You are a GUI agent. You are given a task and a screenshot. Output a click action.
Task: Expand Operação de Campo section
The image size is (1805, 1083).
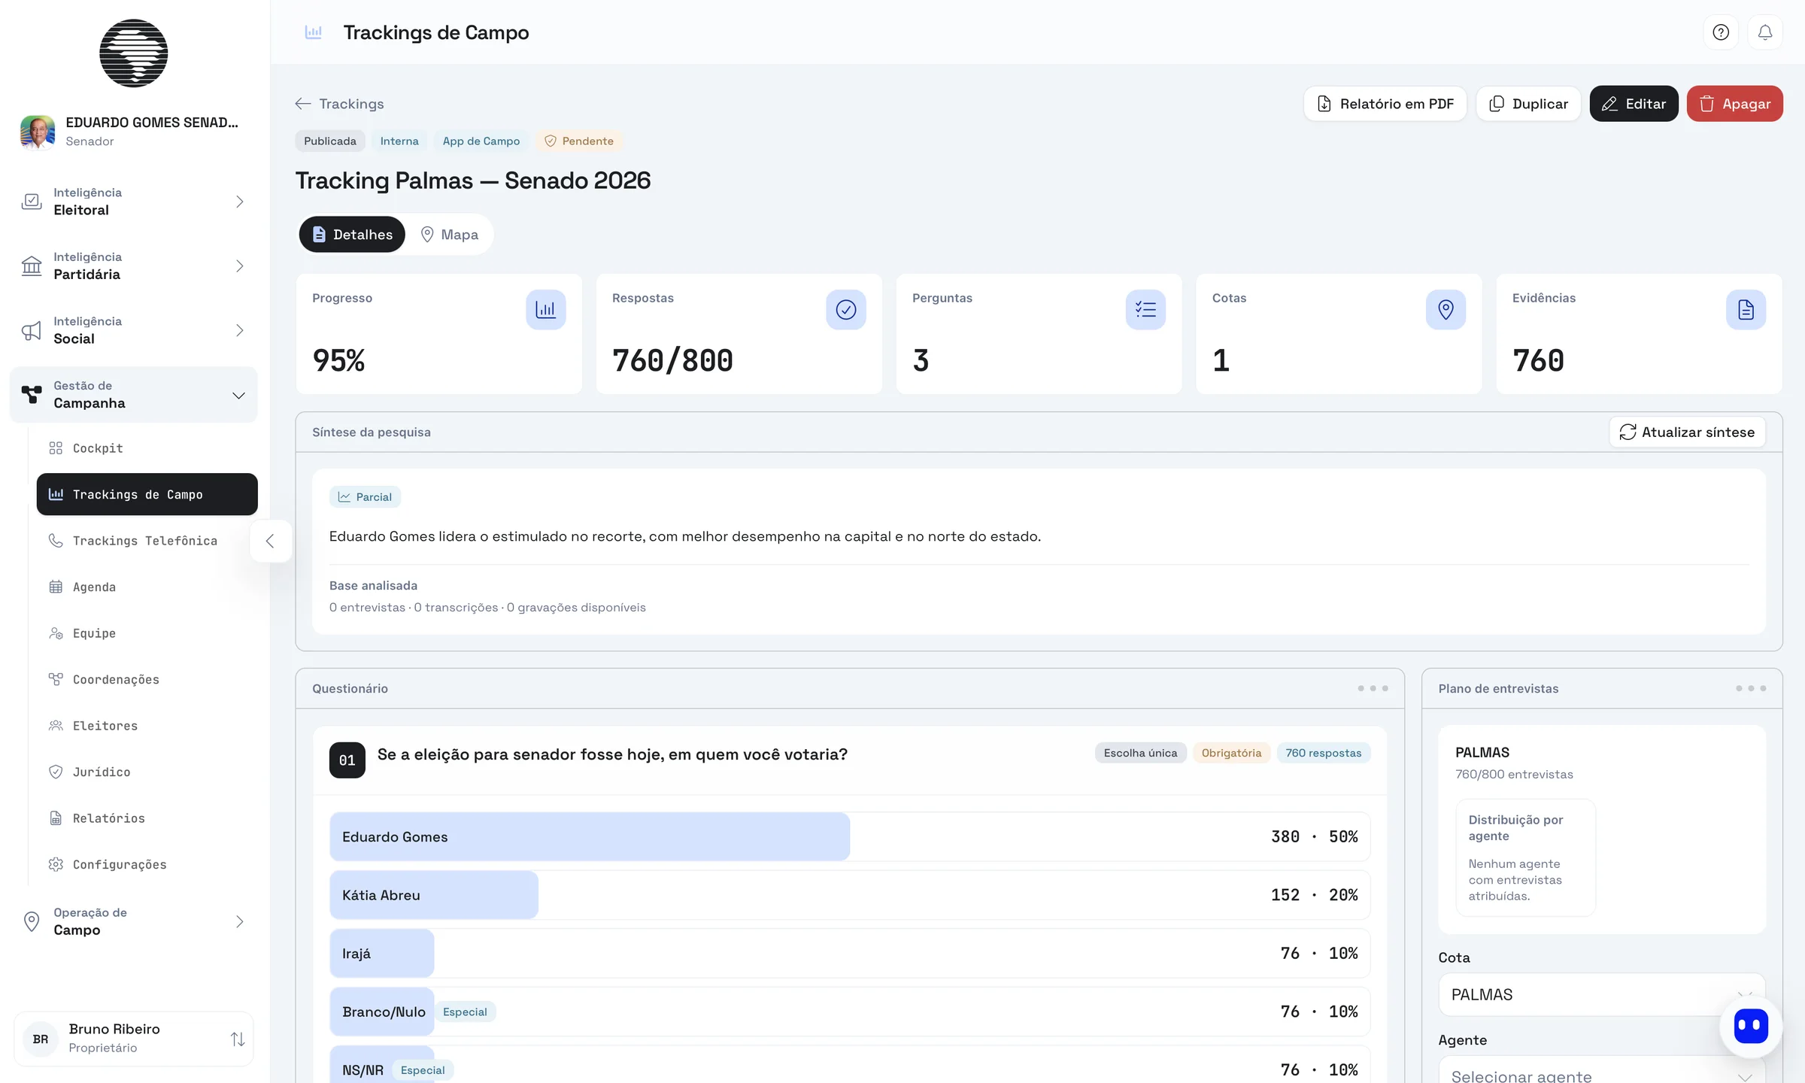pos(134,921)
